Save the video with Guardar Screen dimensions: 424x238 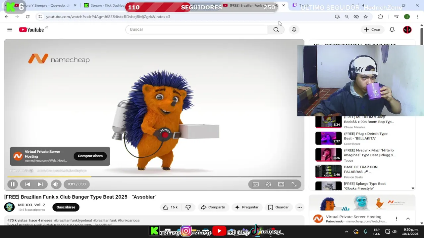(x=278, y=207)
